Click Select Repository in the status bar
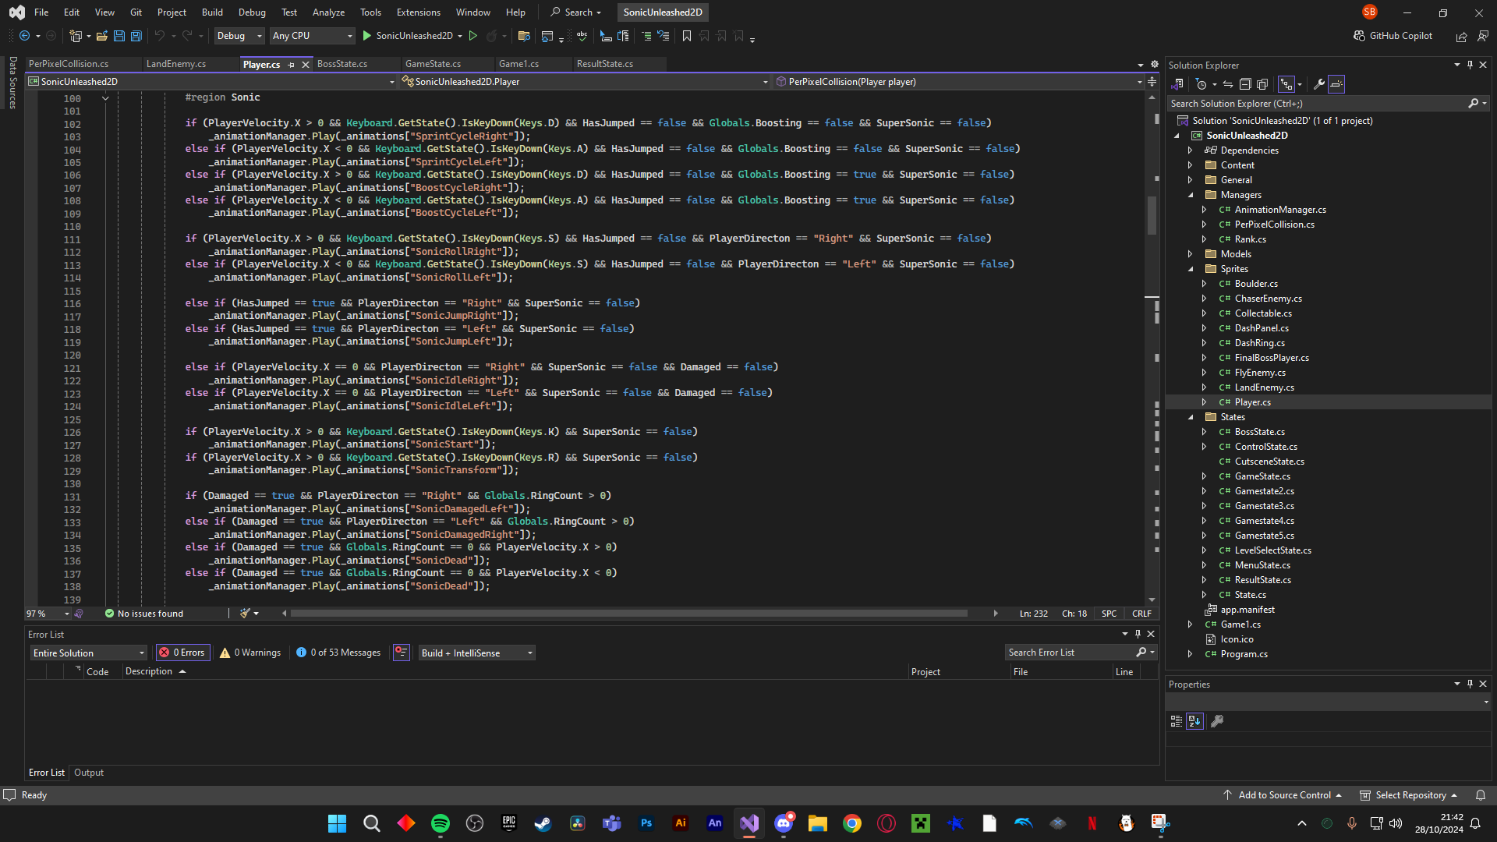This screenshot has width=1497, height=842. 1409,795
